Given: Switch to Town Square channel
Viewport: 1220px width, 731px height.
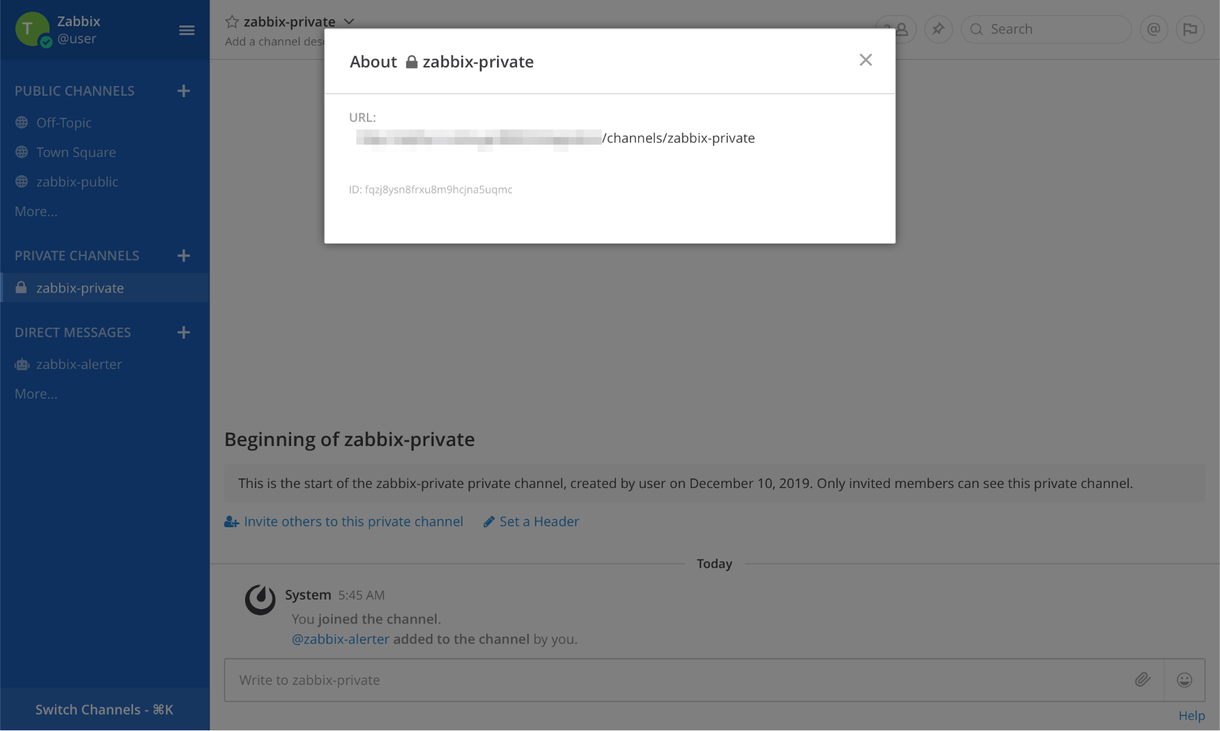Looking at the screenshot, I should click(76, 152).
